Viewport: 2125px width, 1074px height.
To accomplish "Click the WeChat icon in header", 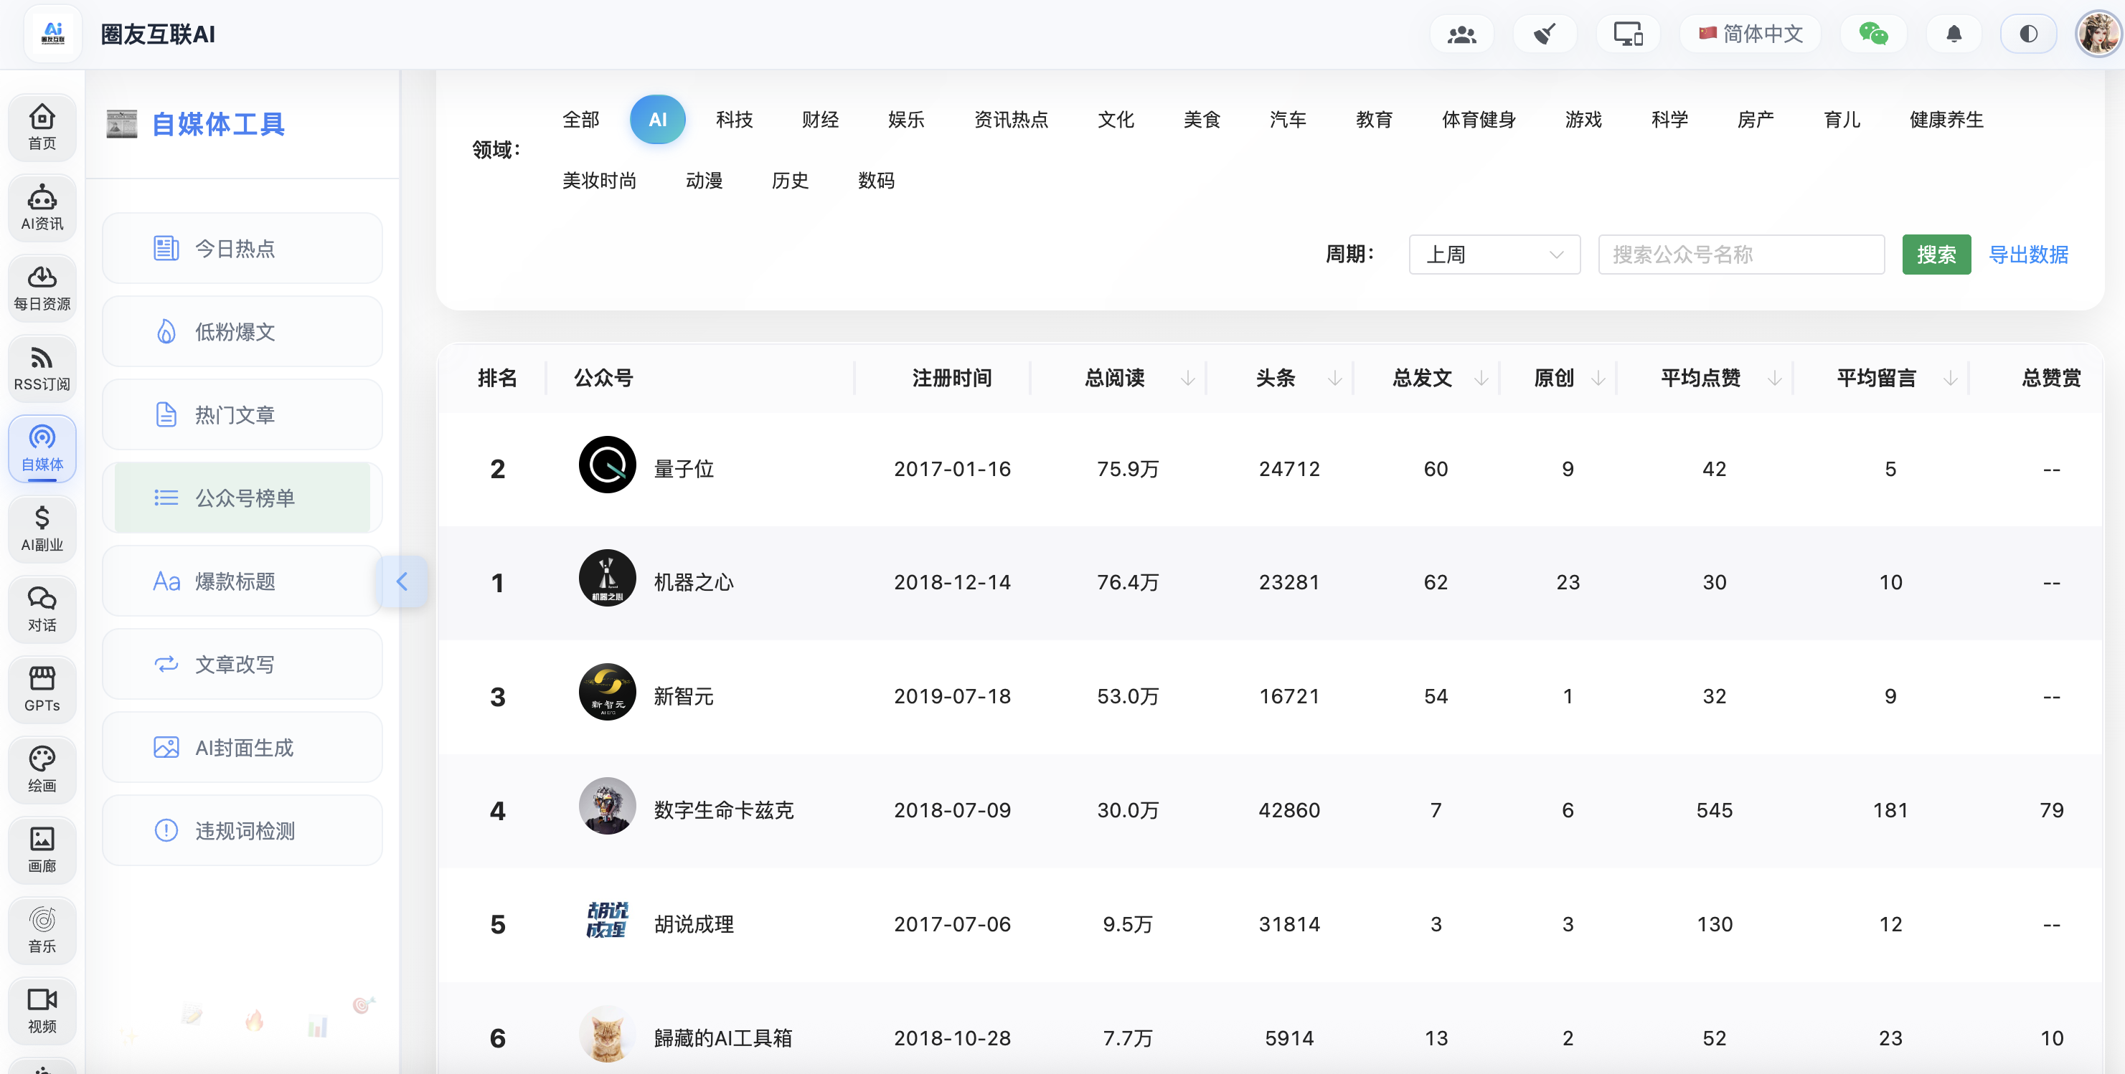I will [1873, 34].
